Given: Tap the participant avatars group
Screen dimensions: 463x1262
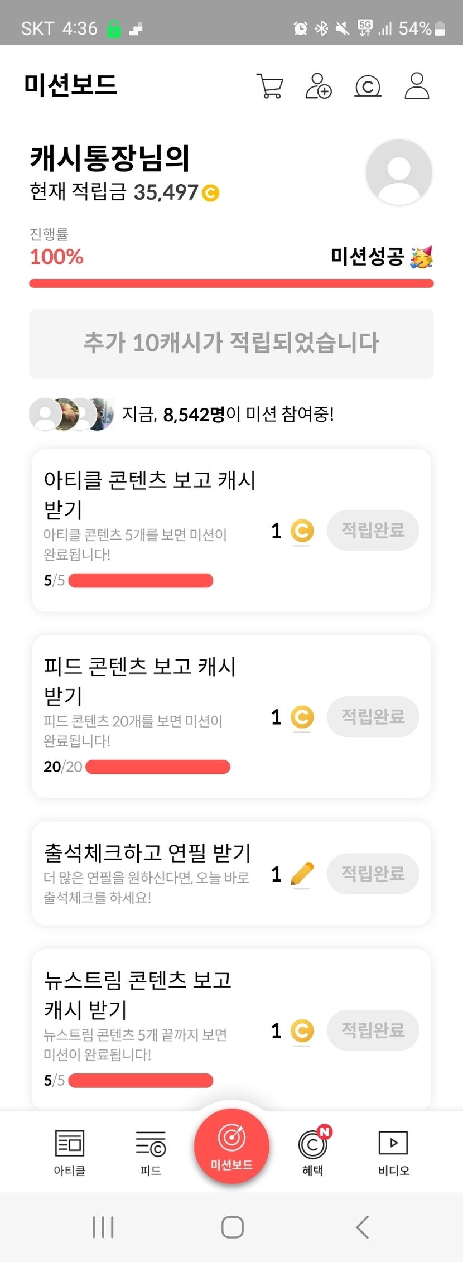Looking at the screenshot, I should (71, 414).
